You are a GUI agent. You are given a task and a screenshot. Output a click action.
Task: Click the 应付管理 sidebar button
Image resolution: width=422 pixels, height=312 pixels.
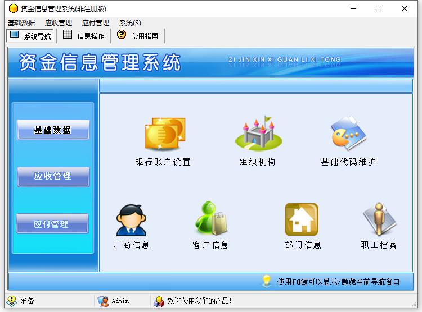click(52, 224)
